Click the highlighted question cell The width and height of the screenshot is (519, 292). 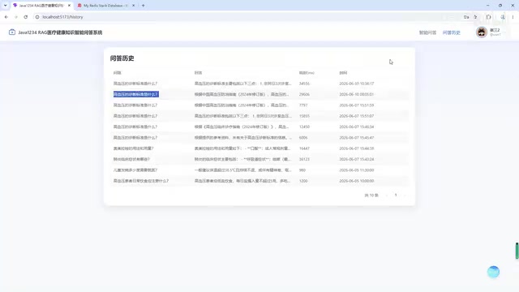click(135, 94)
